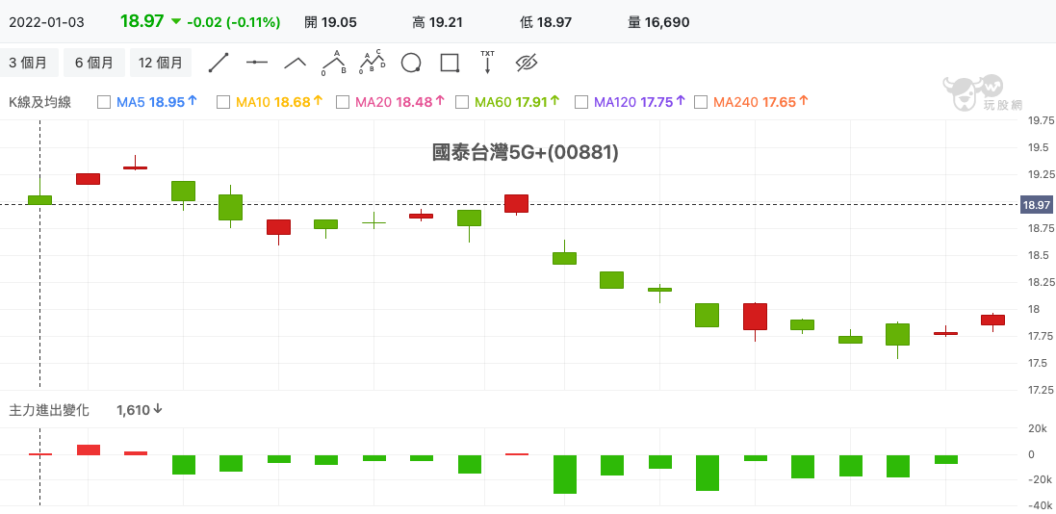Image resolution: width=1056 pixels, height=514 pixels.
Task: Click the largest green main force bar
Action: (x=565, y=475)
